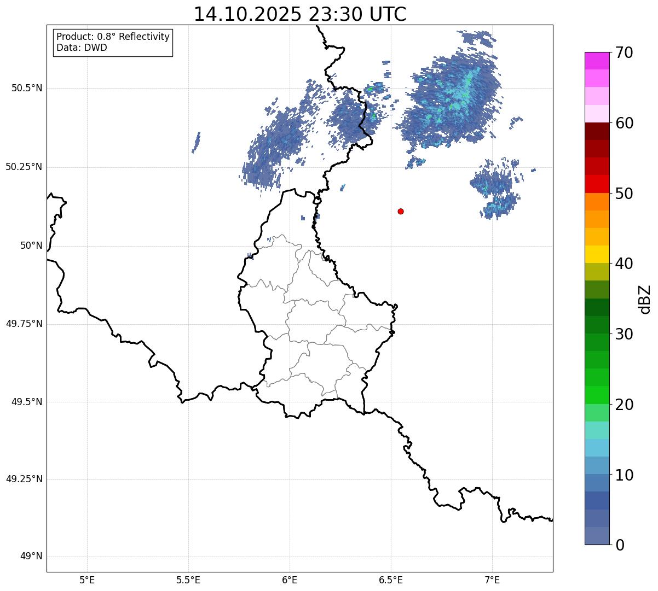
Task: Click the latitude label "50.25°N"
Action: tap(24, 167)
